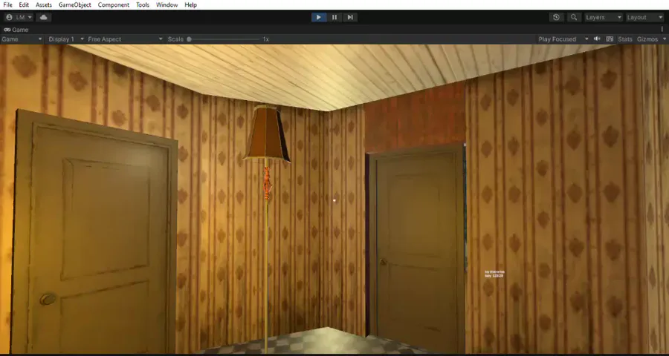
Task: Open the Component menu
Action: (114, 5)
